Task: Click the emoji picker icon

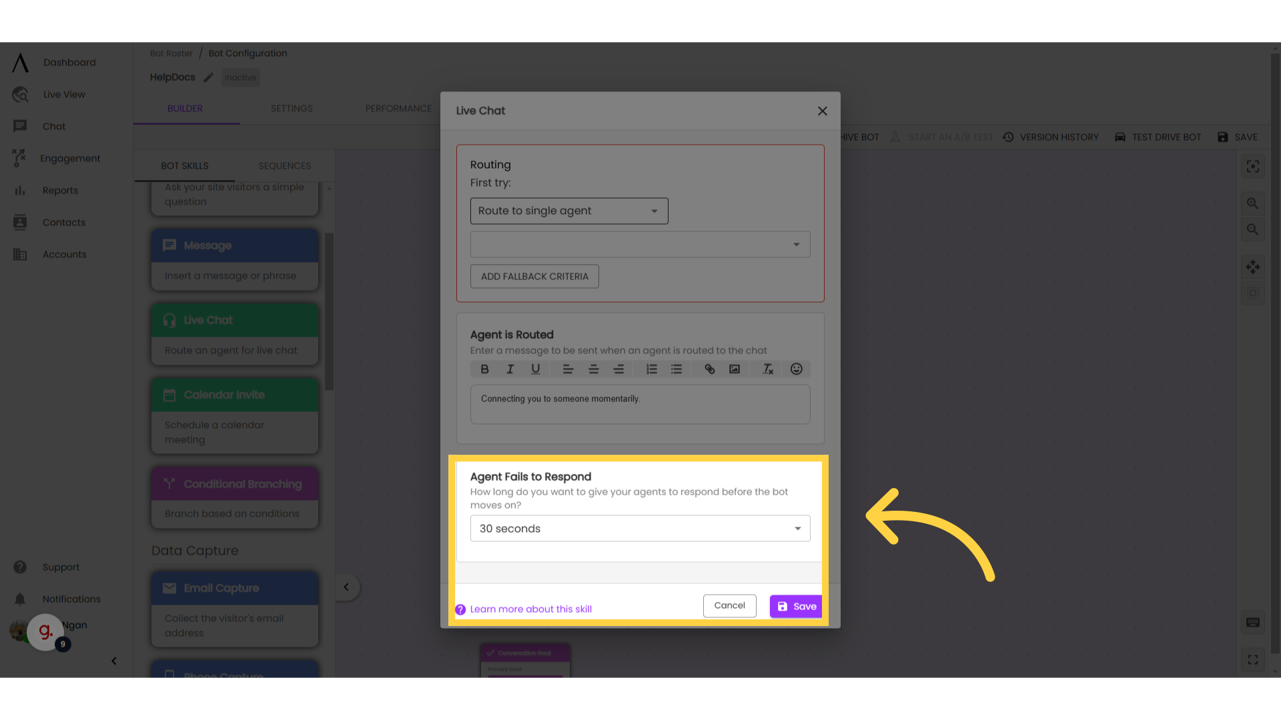Action: pyautogui.click(x=796, y=369)
